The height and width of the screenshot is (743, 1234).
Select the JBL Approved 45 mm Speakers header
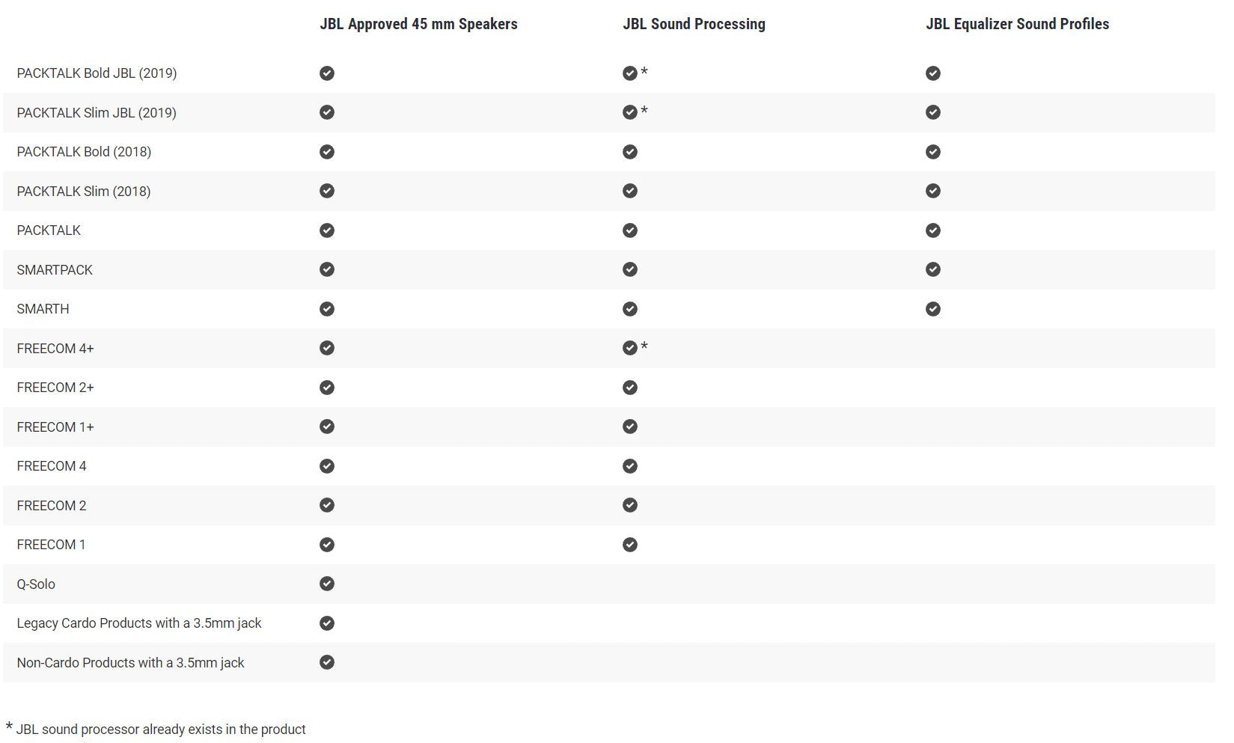(x=418, y=24)
